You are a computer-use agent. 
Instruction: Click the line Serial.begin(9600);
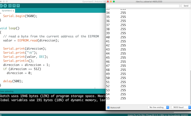20,16
